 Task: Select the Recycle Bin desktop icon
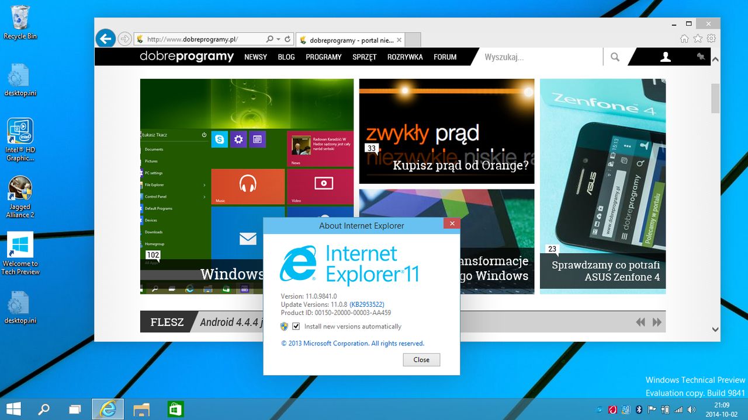point(20,22)
